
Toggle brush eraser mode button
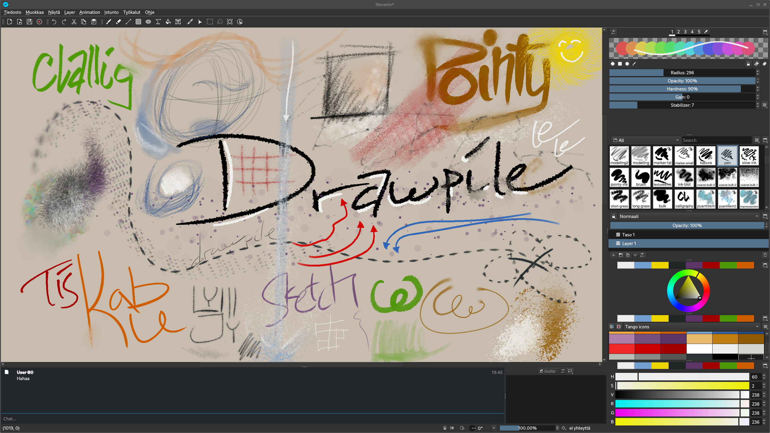click(756, 64)
